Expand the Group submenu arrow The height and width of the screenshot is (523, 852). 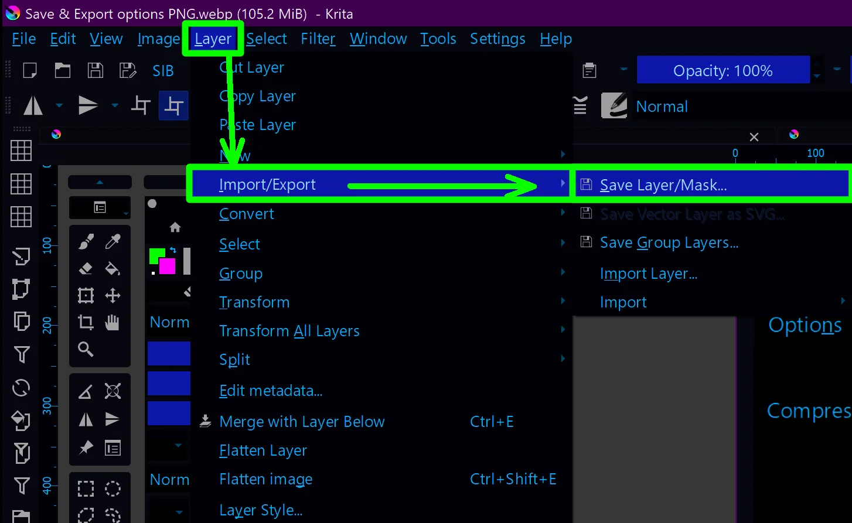point(563,272)
